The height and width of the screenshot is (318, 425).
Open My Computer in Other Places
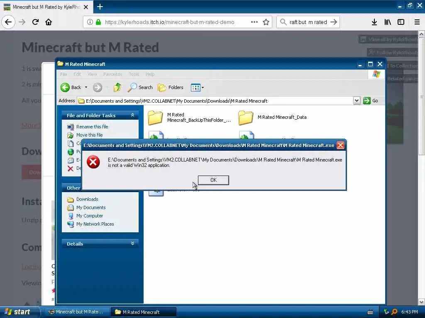(x=90, y=216)
